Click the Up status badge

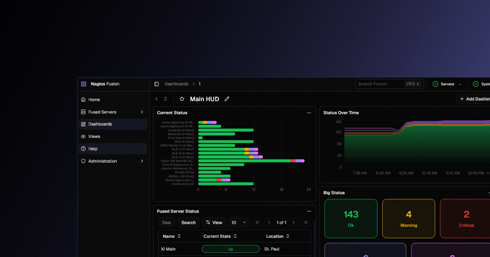[231, 249]
